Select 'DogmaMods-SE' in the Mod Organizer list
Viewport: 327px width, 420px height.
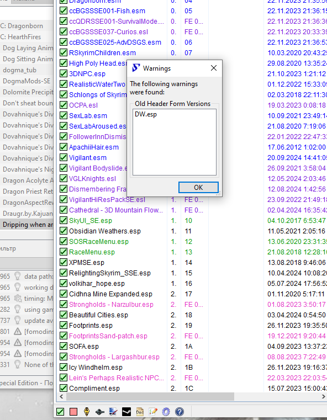coord(27,81)
